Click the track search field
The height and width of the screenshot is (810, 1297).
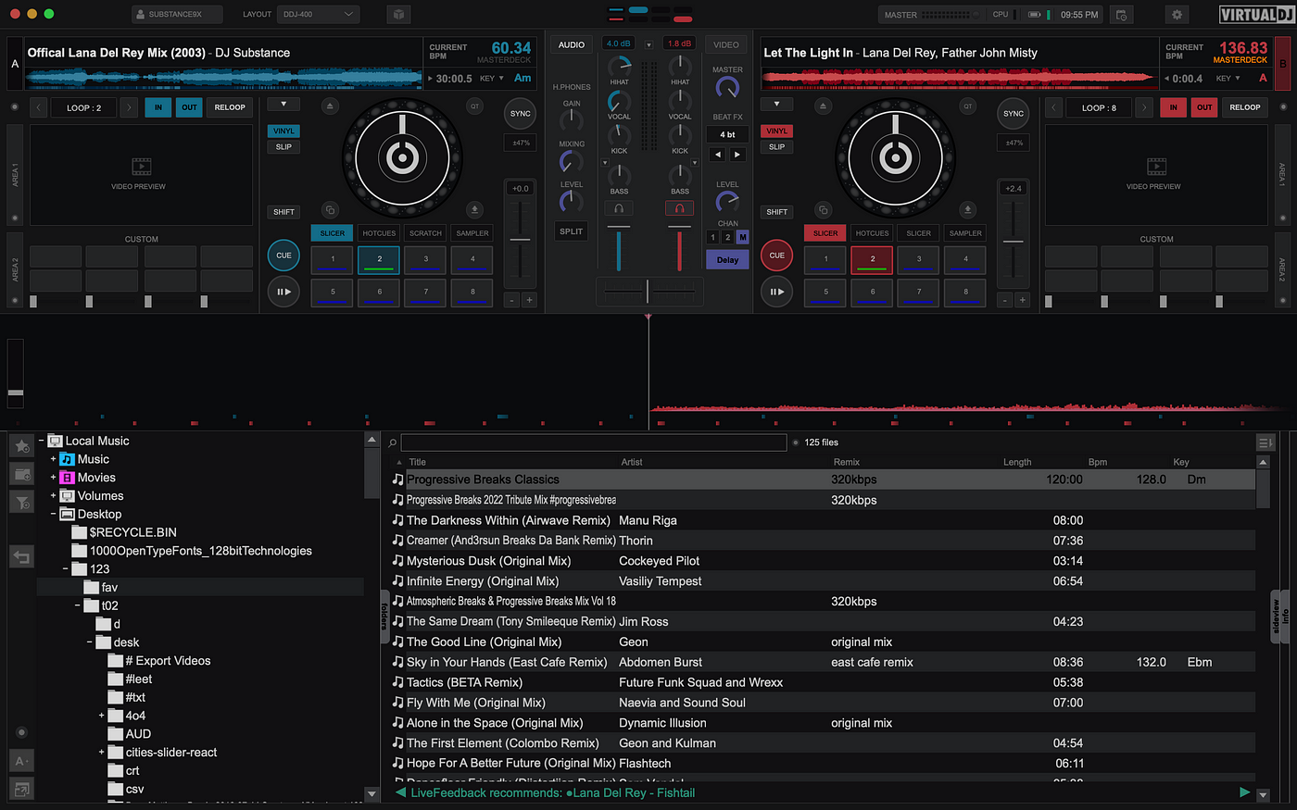pos(593,442)
